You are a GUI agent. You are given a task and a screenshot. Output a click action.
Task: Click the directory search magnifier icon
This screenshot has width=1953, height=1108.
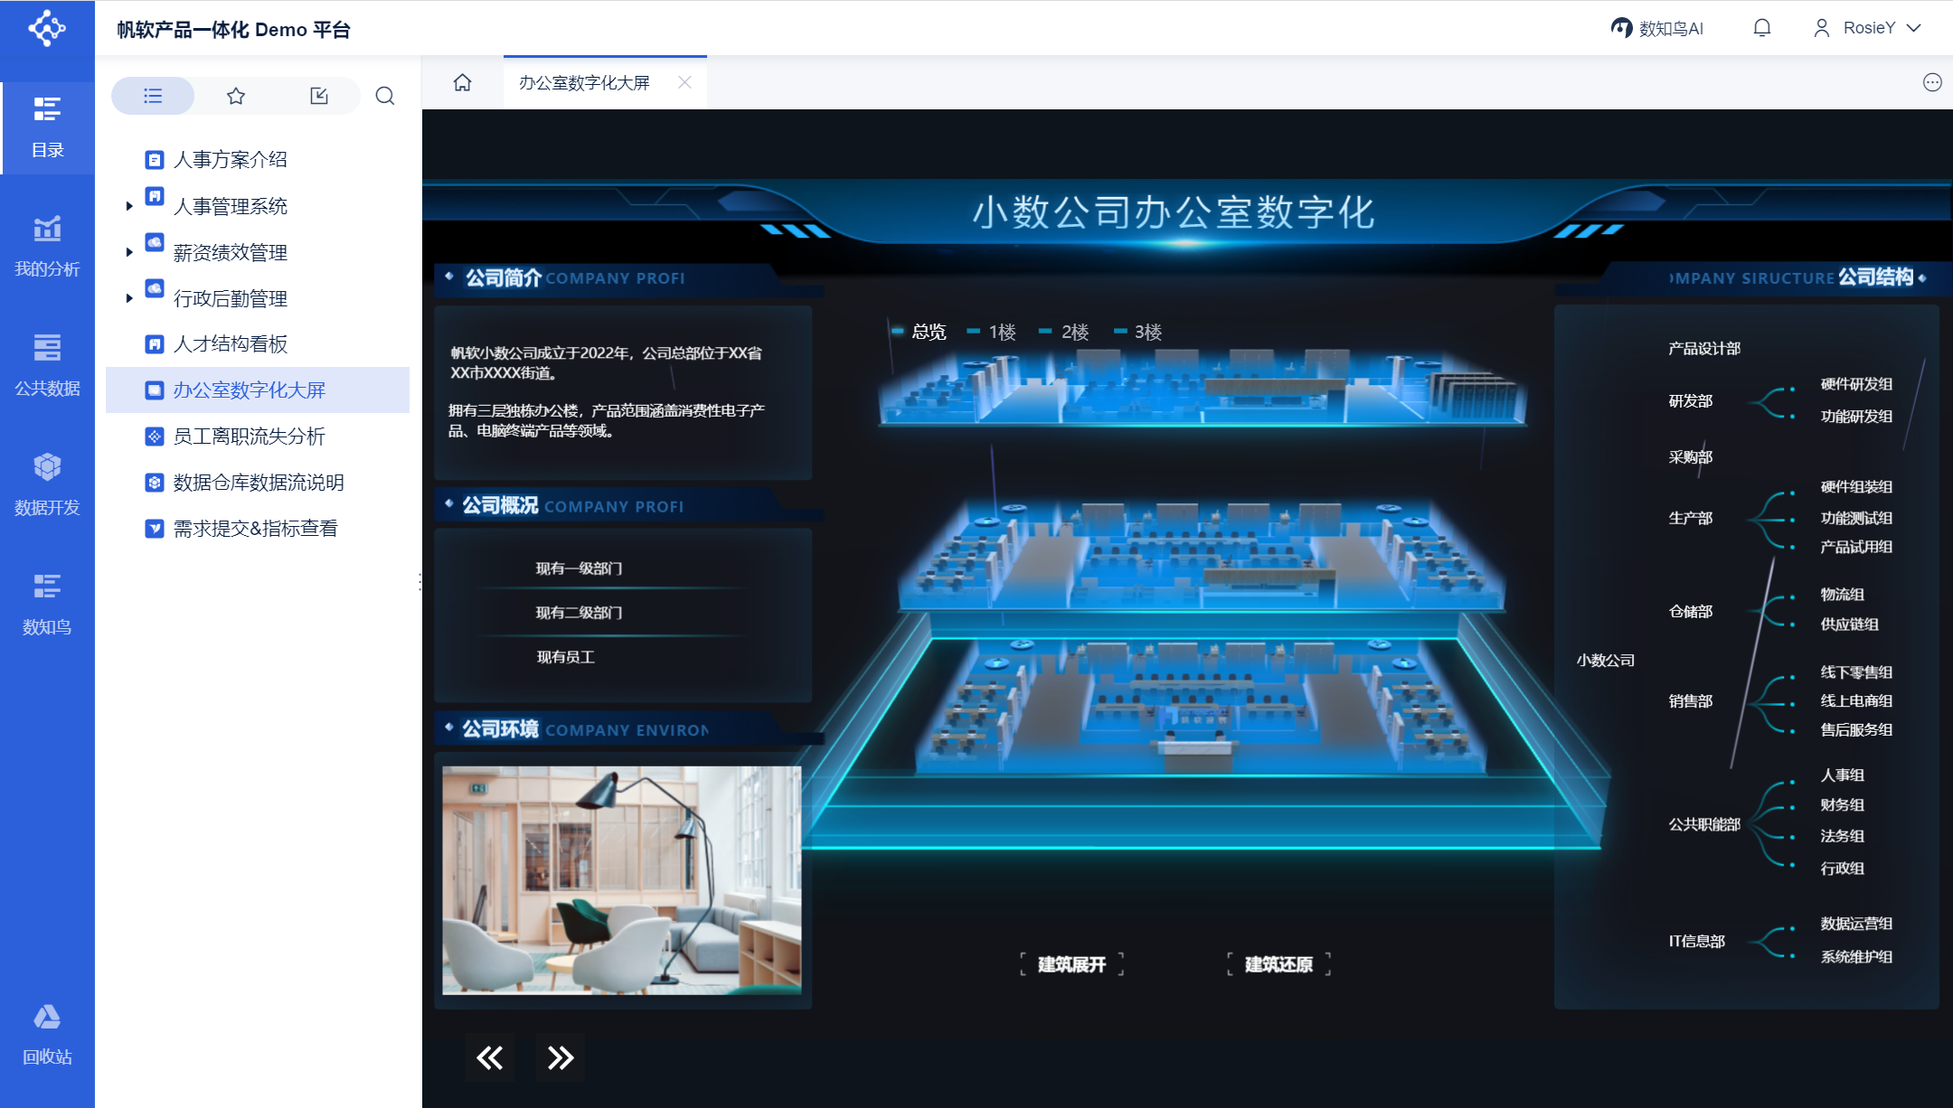(385, 96)
